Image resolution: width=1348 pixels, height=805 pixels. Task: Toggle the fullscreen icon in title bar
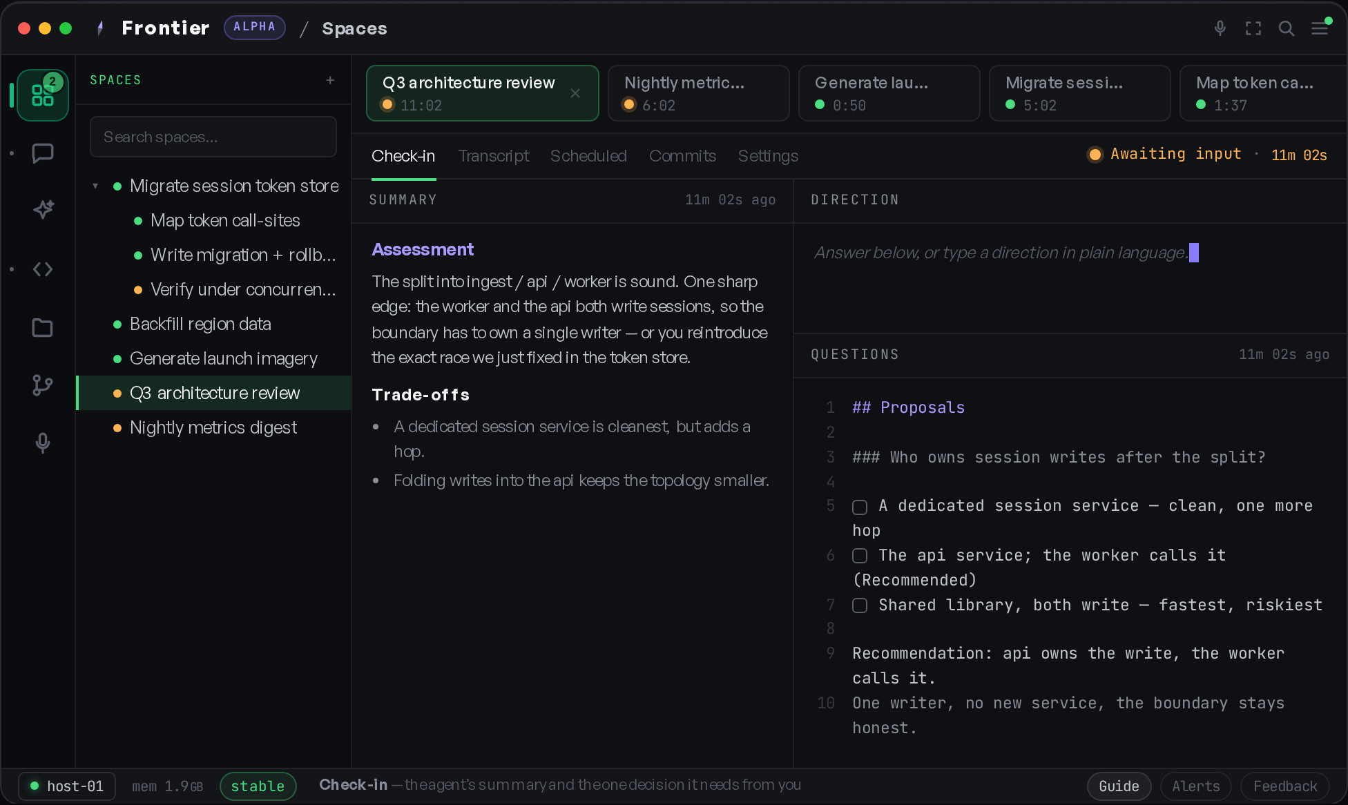1253,28
